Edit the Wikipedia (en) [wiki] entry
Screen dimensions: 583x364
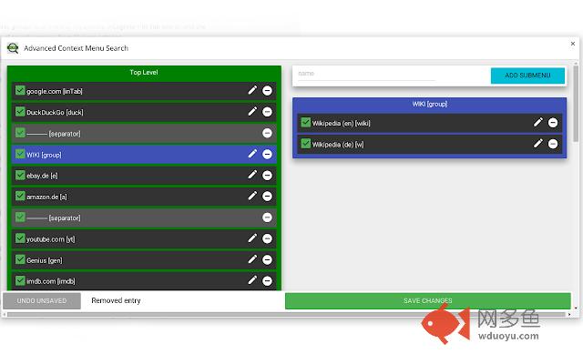tap(538, 122)
